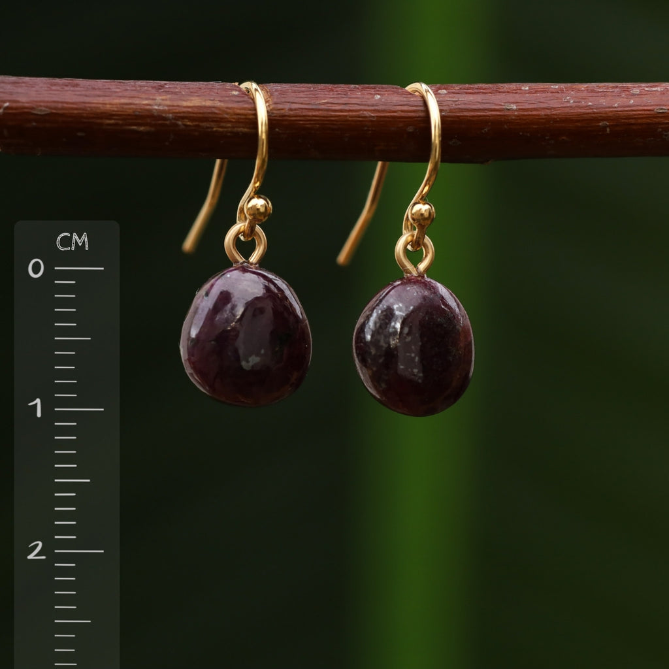The height and width of the screenshot is (669, 669).
Task: Select the half-centimeter tick between 0 and 1
Action: (72, 338)
